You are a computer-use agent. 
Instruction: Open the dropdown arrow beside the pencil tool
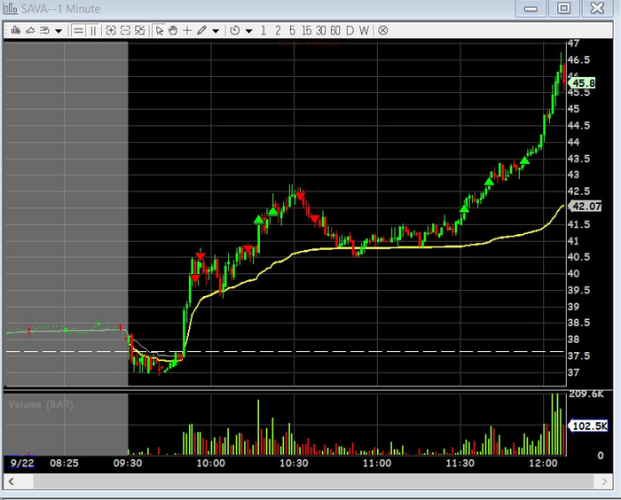pyautogui.click(x=216, y=30)
